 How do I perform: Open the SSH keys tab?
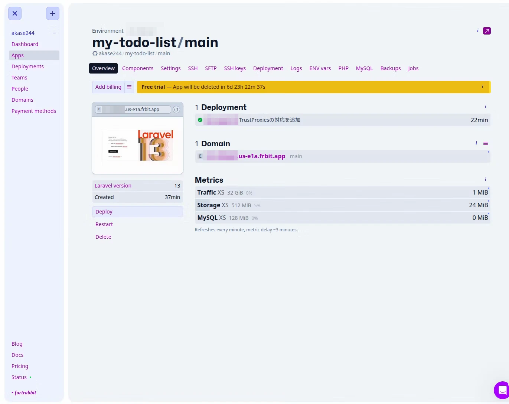[235, 68]
